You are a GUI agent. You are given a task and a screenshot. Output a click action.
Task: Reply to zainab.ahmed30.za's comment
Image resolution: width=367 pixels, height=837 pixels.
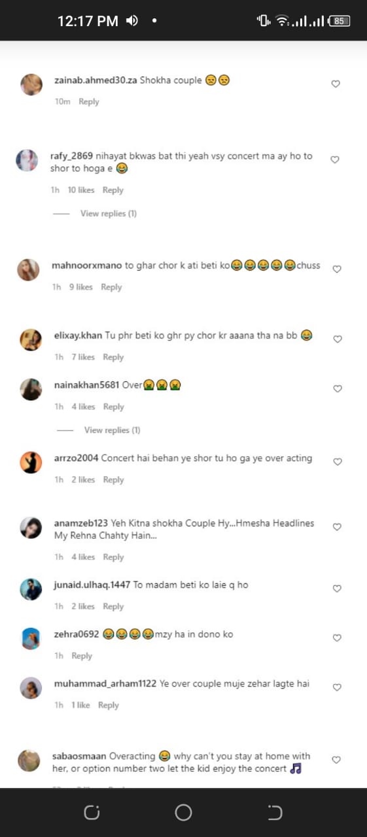[89, 101]
